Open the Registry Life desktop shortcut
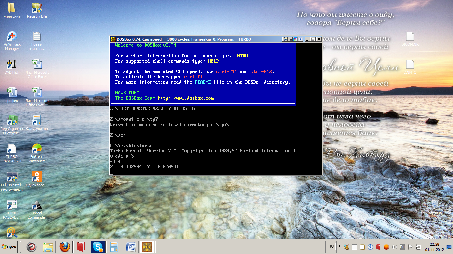Screen dimensions: 453x254 click(x=37, y=10)
